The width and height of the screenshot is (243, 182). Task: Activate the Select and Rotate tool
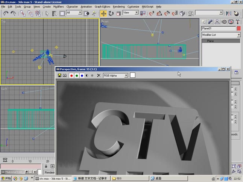pos(111,14)
